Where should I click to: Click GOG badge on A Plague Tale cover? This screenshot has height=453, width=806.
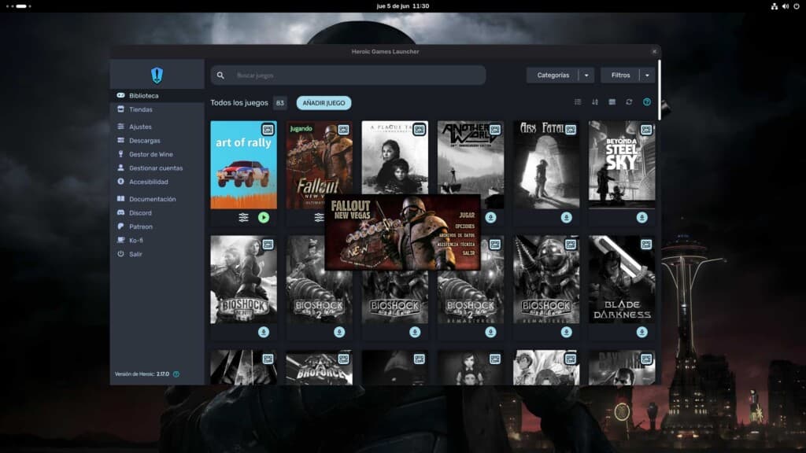(420, 130)
